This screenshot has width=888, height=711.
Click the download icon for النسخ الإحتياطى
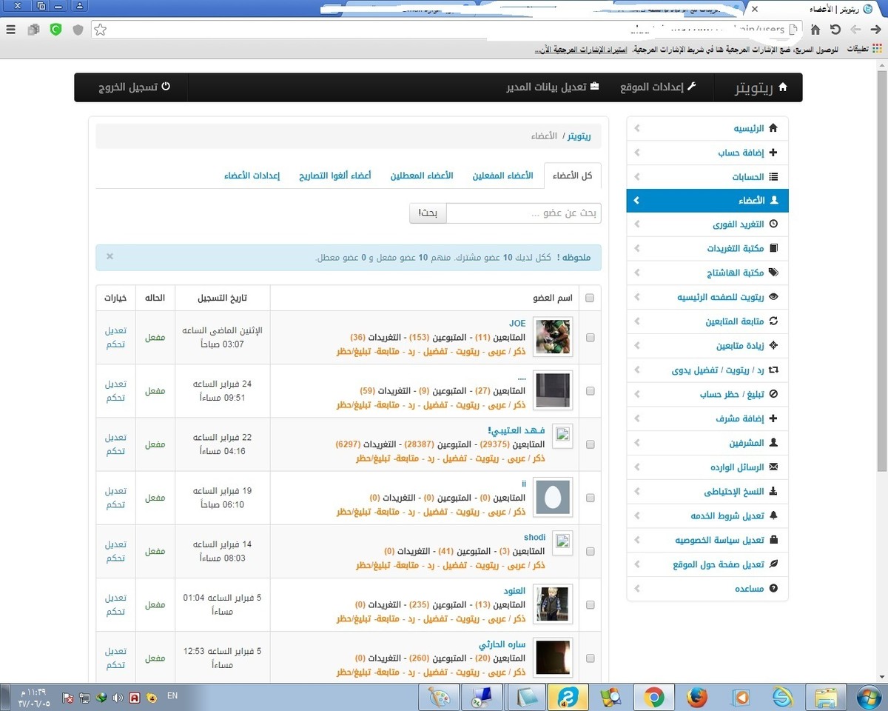point(774,491)
